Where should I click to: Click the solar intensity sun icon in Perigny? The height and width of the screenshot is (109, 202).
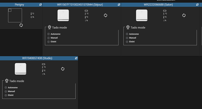[31, 17]
